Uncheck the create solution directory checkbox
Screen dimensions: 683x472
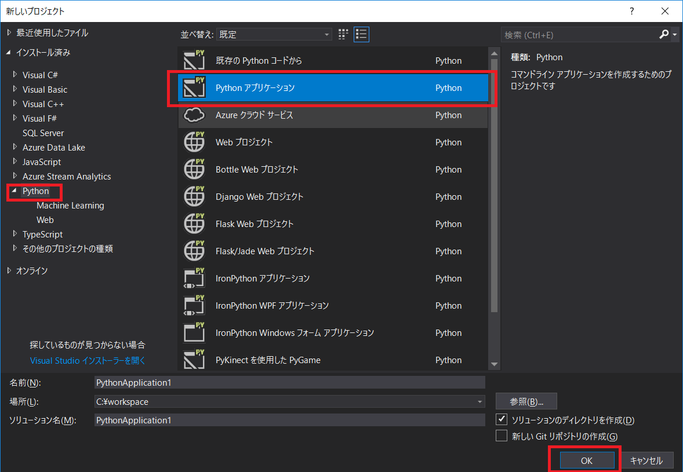(x=502, y=419)
